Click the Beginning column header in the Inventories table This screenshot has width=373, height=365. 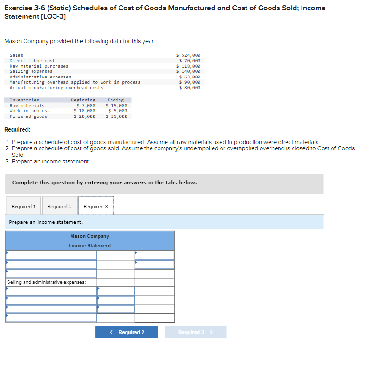click(x=83, y=100)
